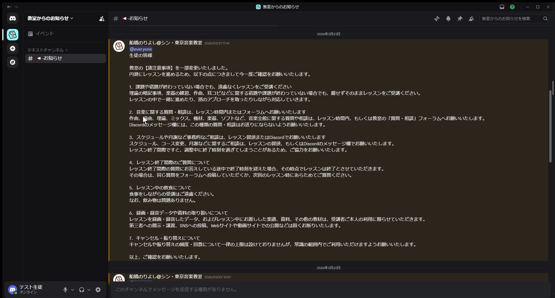Toggle the member list icon
This screenshot has width=555, height=298.
point(471,19)
